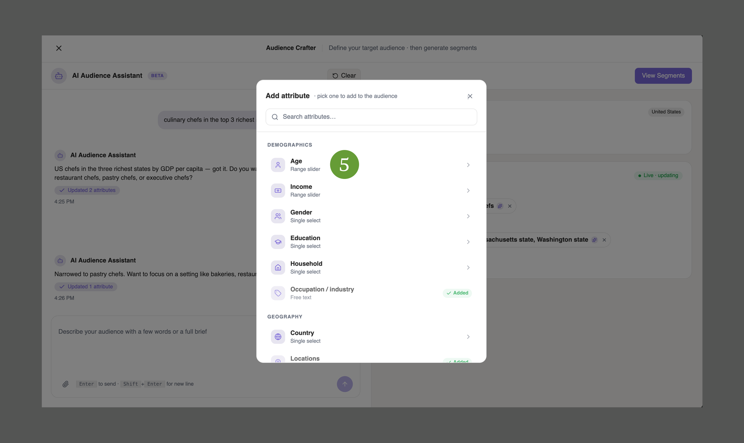Click the United States tag

tap(666, 112)
